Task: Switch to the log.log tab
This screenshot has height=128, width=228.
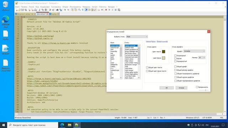Action: coord(54,14)
